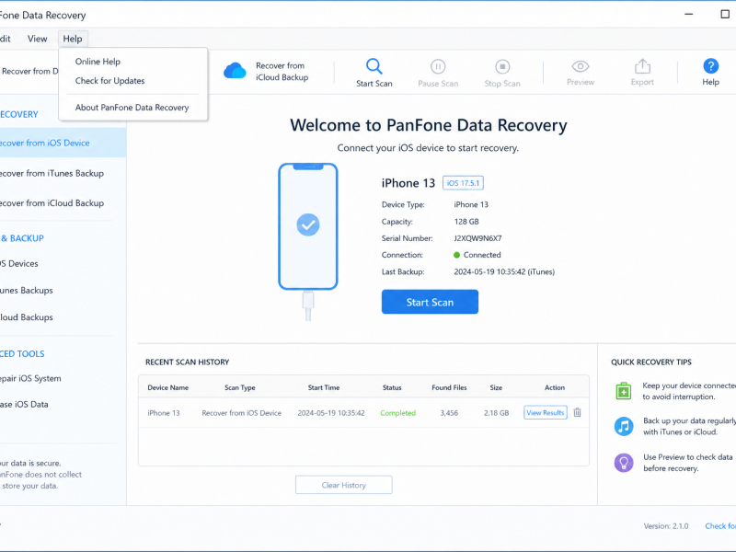Click View Results for iPhone 13 scan

click(x=546, y=412)
